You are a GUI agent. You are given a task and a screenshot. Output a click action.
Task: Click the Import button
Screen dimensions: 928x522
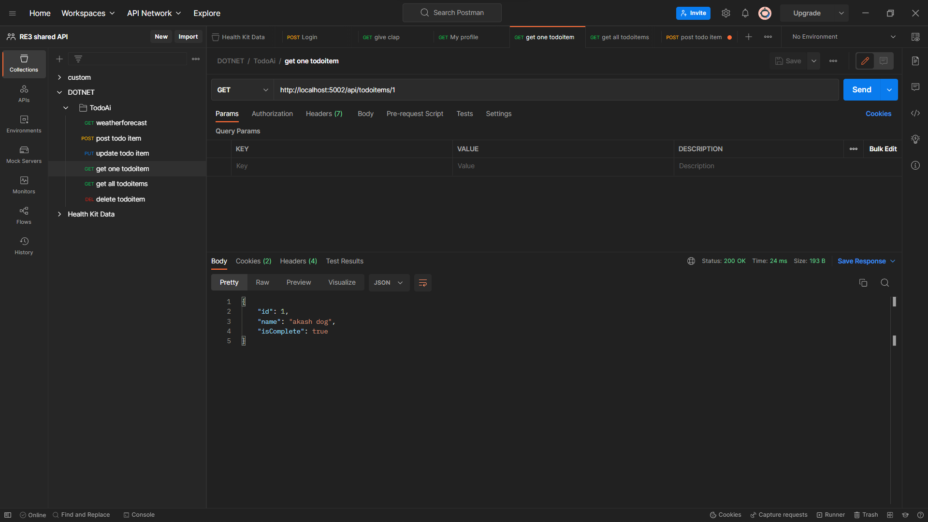[188, 36]
